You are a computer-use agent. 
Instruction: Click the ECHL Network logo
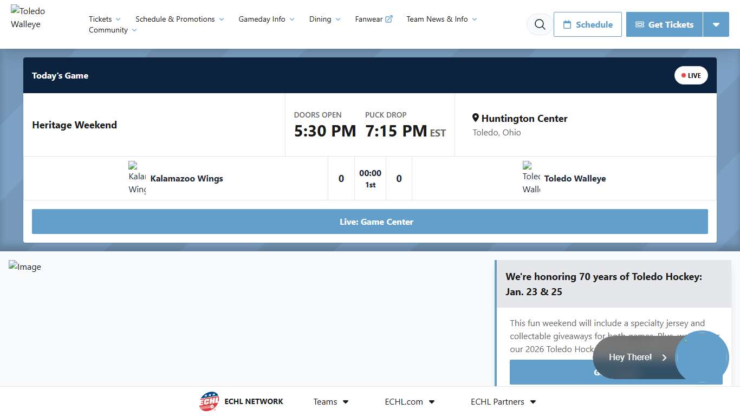(x=209, y=401)
